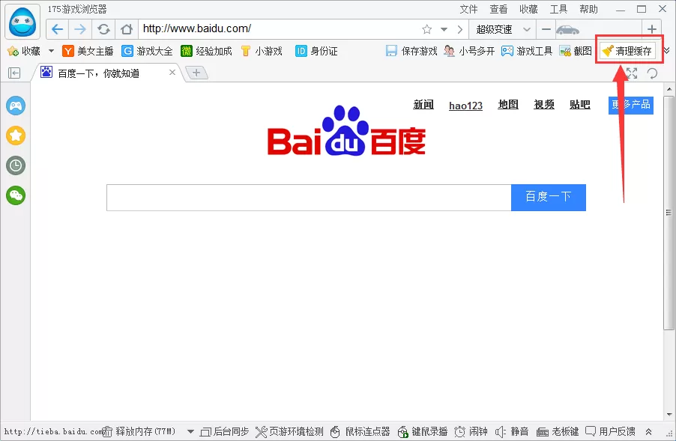Close the Baidu tab
This screenshot has height=441, width=676.
click(172, 73)
